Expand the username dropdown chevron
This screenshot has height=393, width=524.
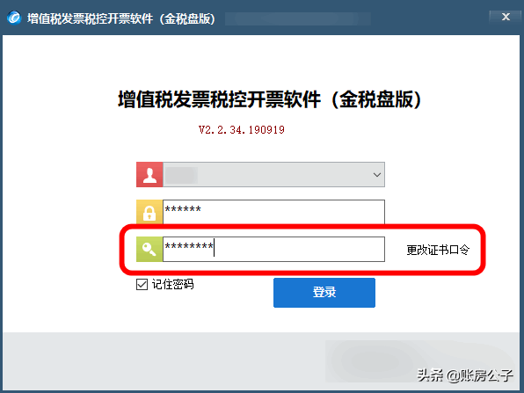tap(377, 175)
